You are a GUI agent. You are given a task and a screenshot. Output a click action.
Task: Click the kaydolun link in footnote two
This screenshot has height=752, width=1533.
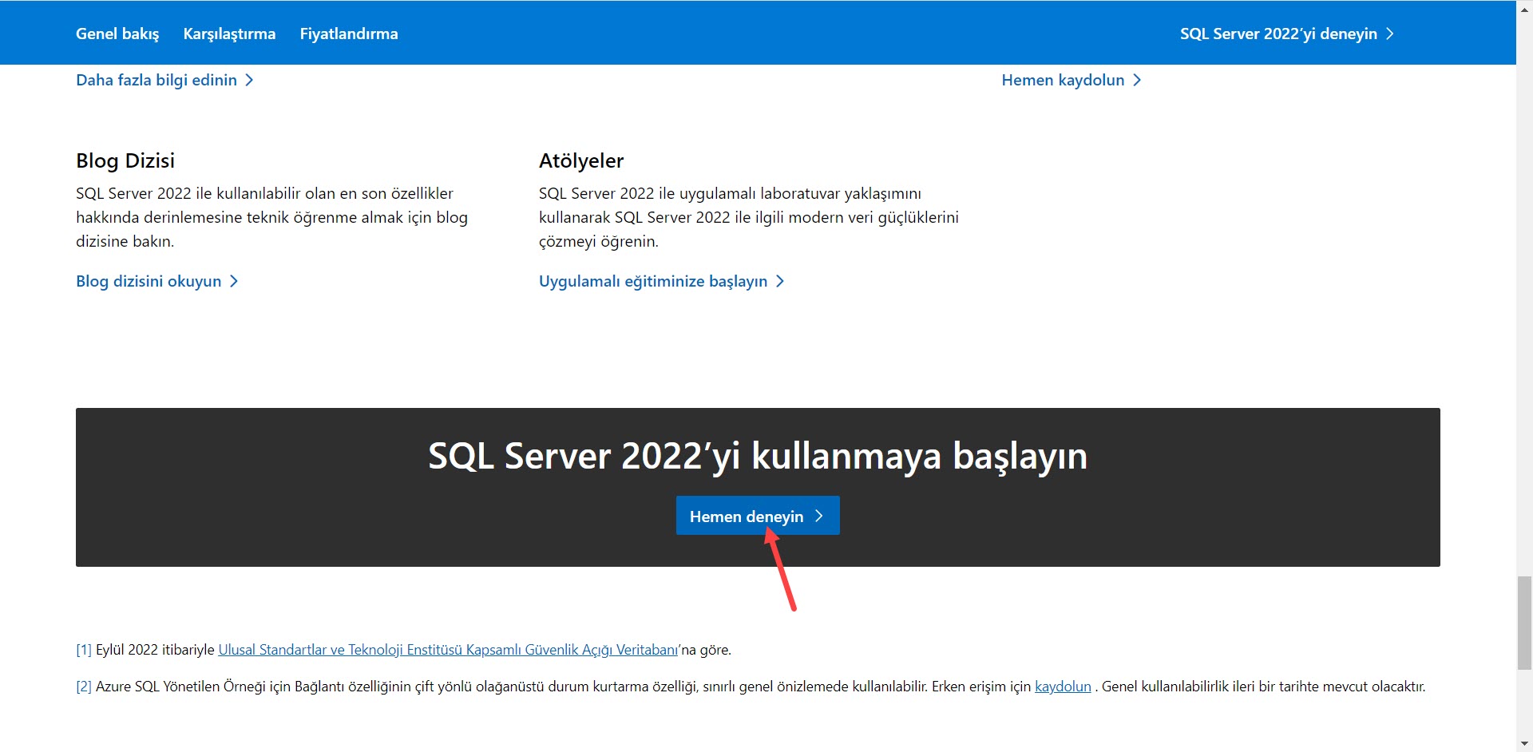point(1063,686)
